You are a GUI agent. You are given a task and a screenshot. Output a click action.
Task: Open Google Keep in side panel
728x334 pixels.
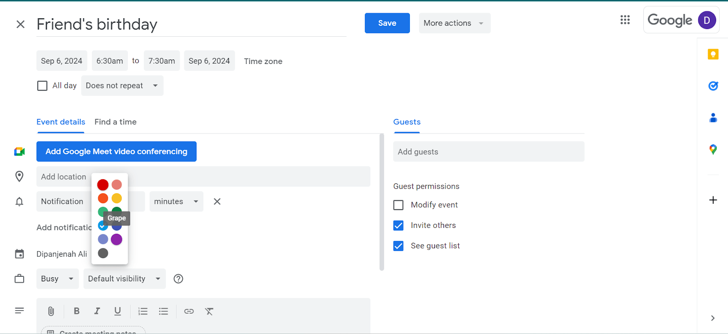(713, 54)
